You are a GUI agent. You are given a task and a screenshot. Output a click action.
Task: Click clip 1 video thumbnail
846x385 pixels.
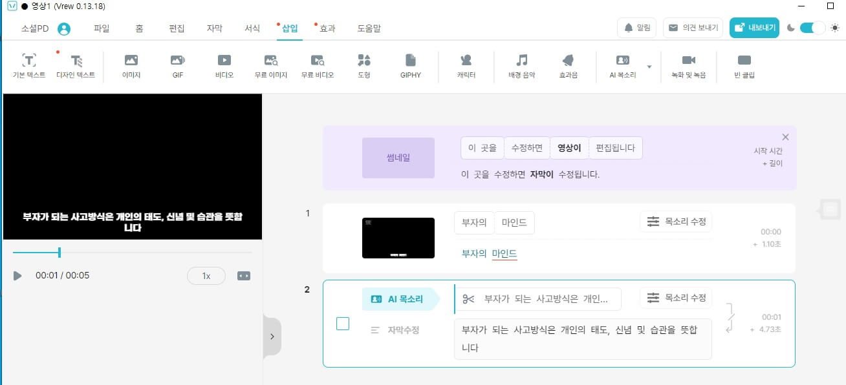tap(398, 238)
